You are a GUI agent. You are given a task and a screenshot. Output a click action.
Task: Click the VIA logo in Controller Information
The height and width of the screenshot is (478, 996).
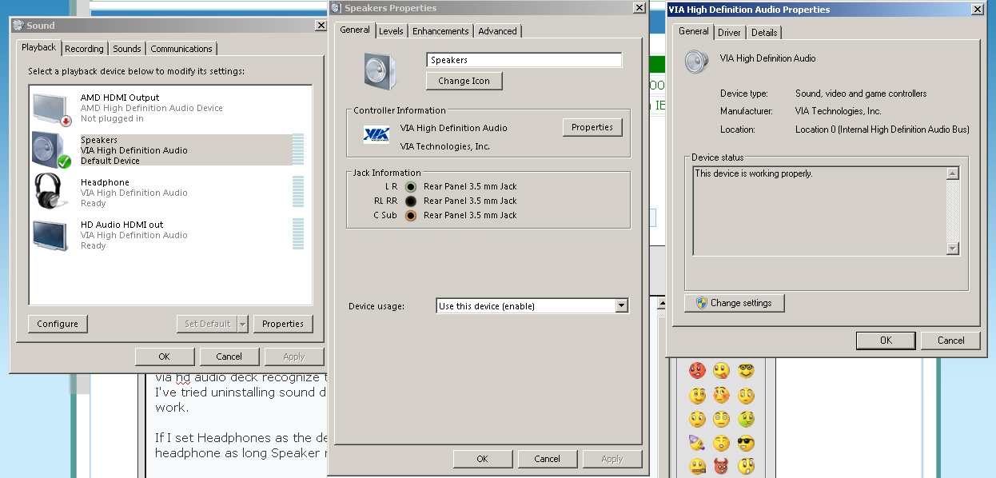(376, 134)
